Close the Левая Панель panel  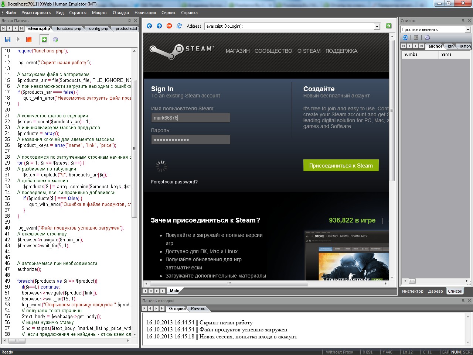click(x=136, y=21)
